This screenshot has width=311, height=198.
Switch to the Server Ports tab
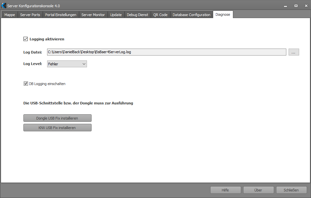point(30,15)
